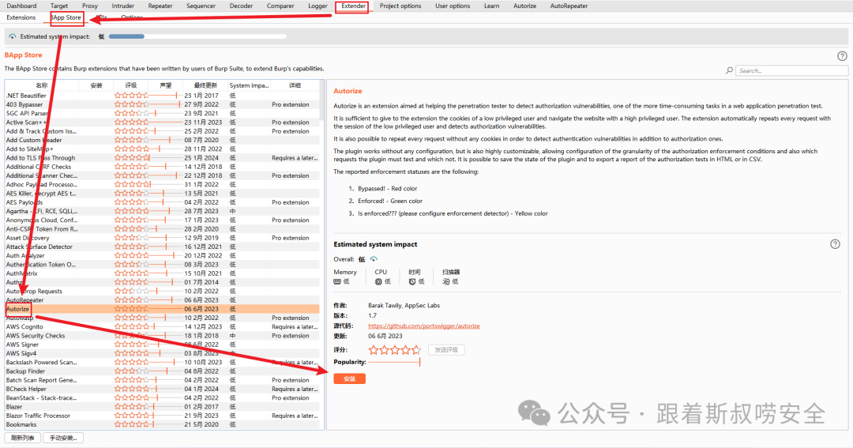This screenshot has width=853, height=448.
Task: Click the Memory impact icon
Action: click(x=337, y=281)
